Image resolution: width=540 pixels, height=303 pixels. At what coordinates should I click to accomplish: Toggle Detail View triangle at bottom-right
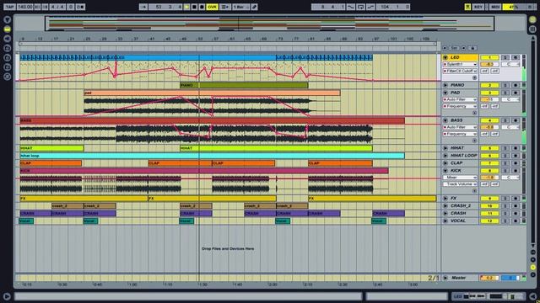(532, 296)
